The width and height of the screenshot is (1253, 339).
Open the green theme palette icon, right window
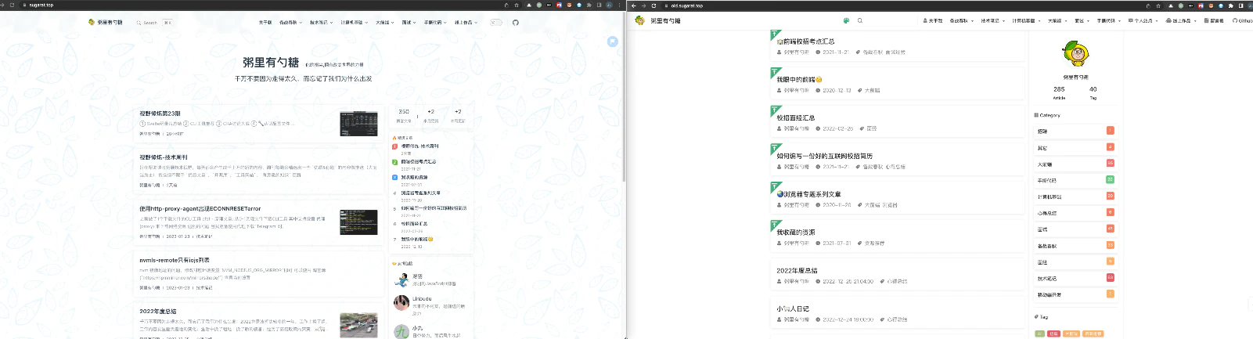(846, 20)
